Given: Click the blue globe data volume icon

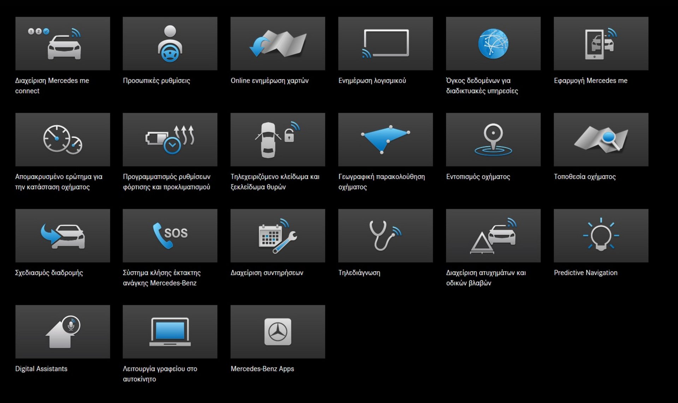Looking at the screenshot, I should tap(493, 44).
